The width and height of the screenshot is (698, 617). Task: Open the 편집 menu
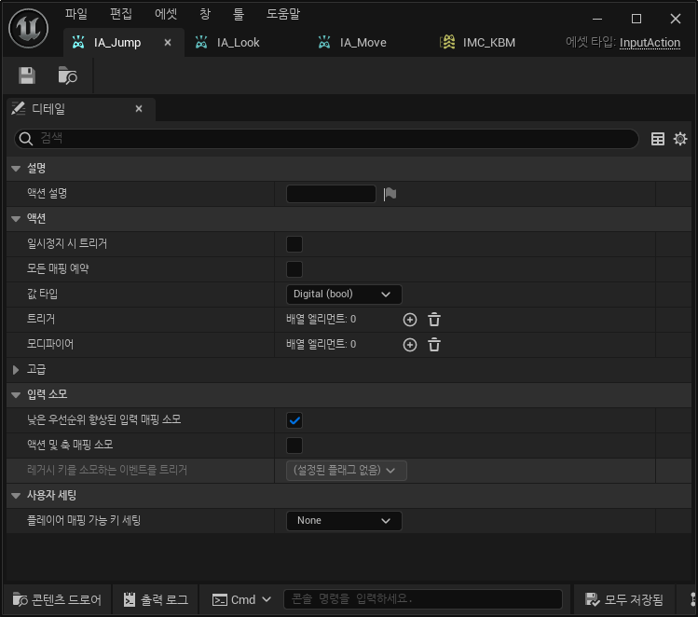click(120, 14)
